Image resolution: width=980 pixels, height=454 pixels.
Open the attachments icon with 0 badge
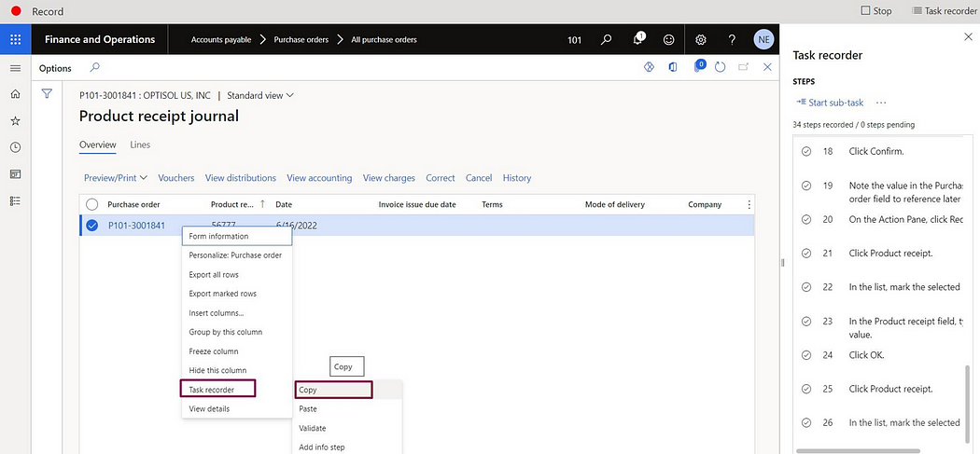tap(699, 66)
